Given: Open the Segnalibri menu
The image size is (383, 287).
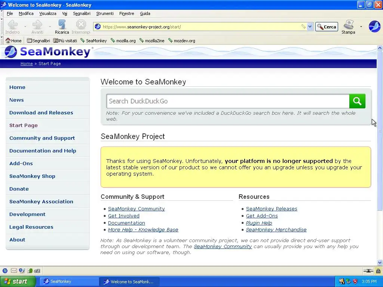Looking at the screenshot, I should point(82,13).
